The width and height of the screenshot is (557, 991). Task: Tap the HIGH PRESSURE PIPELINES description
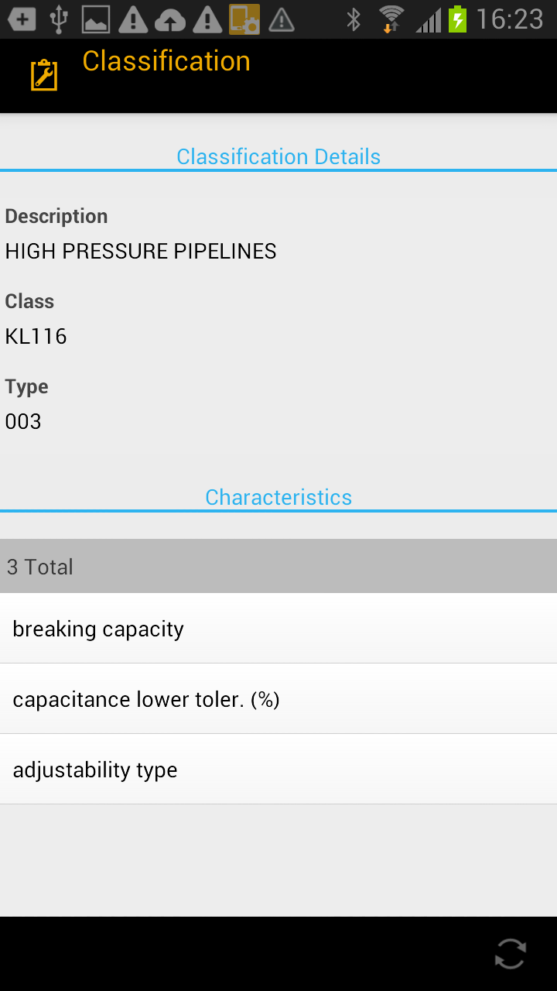point(141,251)
